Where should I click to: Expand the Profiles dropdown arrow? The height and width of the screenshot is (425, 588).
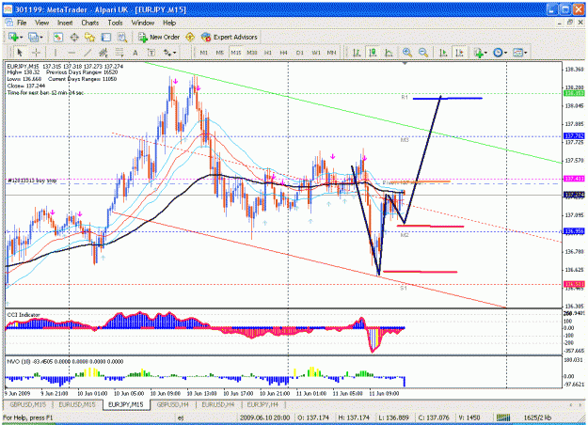pos(41,38)
